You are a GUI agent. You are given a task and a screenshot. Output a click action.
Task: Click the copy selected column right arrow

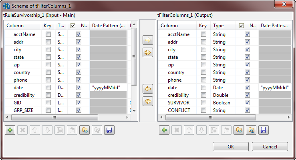tap(148, 40)
